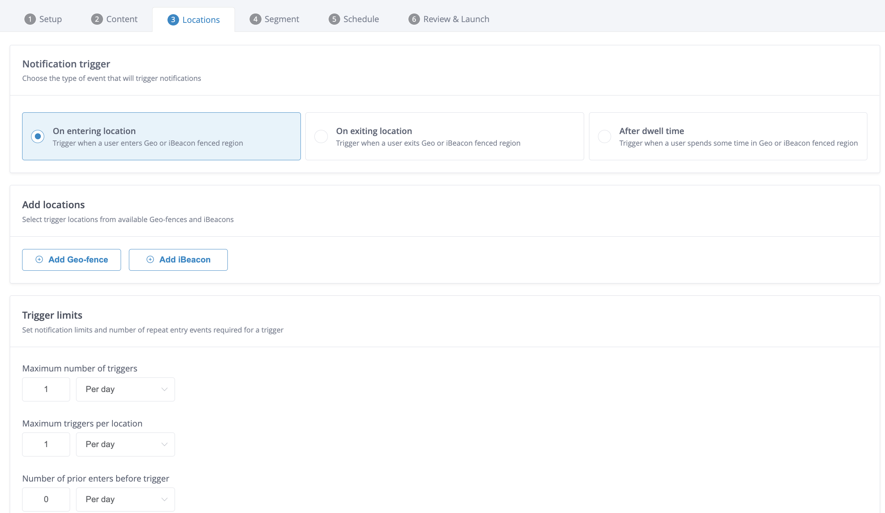This screenshot has width=885, height=513.
Task: Click step 2 circle icon for Content
Action: coord(97,19)
